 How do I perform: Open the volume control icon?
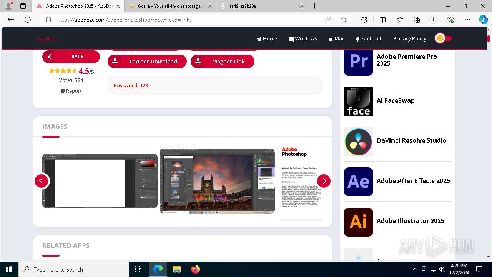442,269
